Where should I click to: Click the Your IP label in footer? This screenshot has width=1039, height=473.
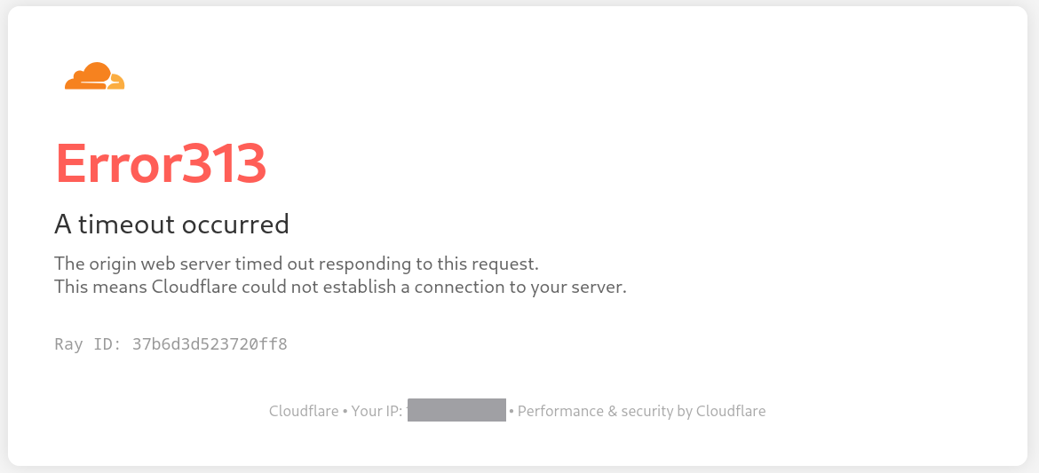click(x=377, y=412)
